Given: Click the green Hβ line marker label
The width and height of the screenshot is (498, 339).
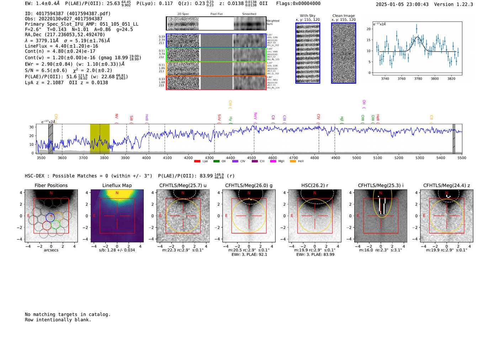Looking at the screenshot, I should (342, 119).
